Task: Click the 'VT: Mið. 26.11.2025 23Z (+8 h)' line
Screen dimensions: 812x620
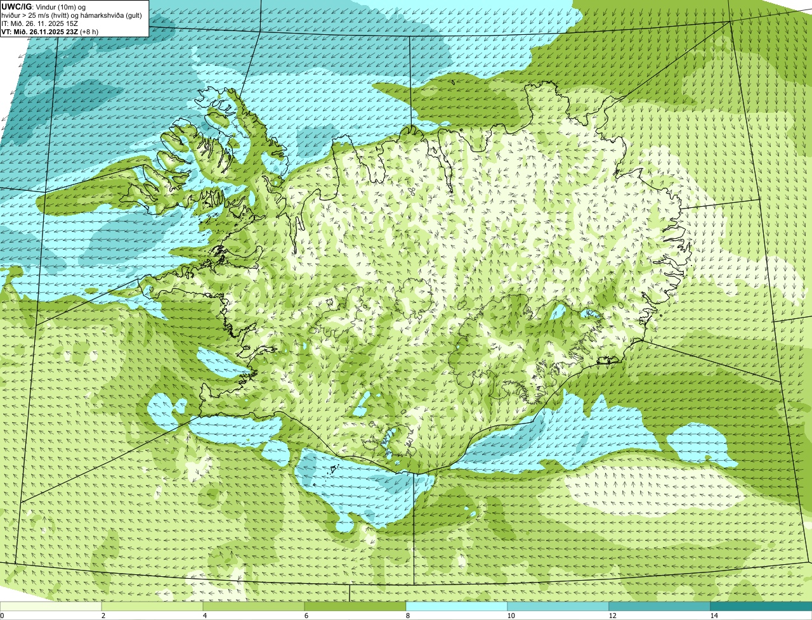Action: click(x=49, y=31)
